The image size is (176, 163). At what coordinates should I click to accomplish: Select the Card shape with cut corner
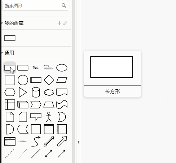[23, 117]
